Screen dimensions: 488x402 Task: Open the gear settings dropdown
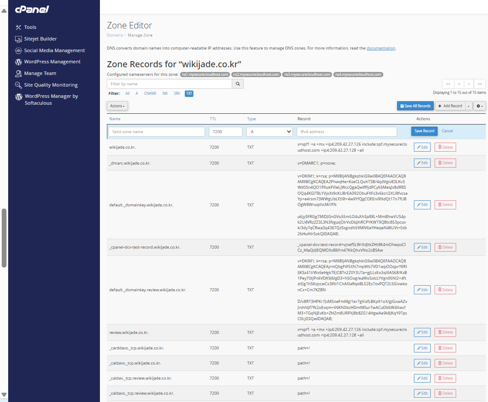tap(479, 106)
